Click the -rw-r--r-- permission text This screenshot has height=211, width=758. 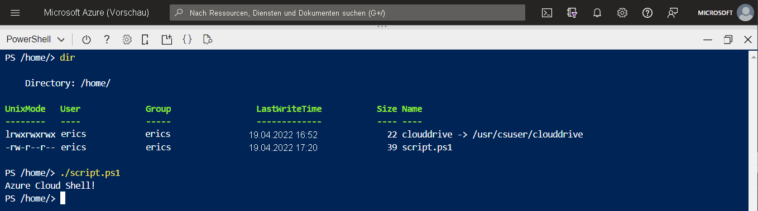(30, 148)
